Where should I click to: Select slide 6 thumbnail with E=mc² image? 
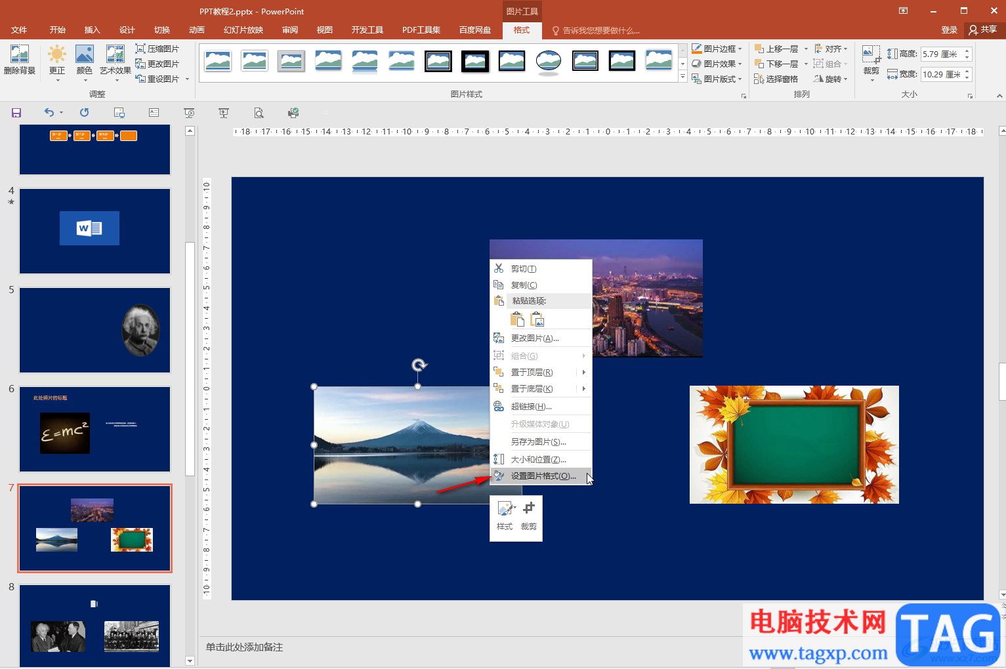point(95,429)
